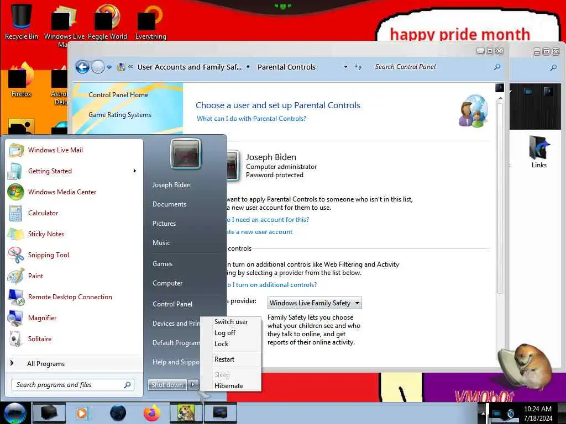The width and height of the screenshot is (566, 424).
Task: Click the Search programs and files box
Action: 72,385
